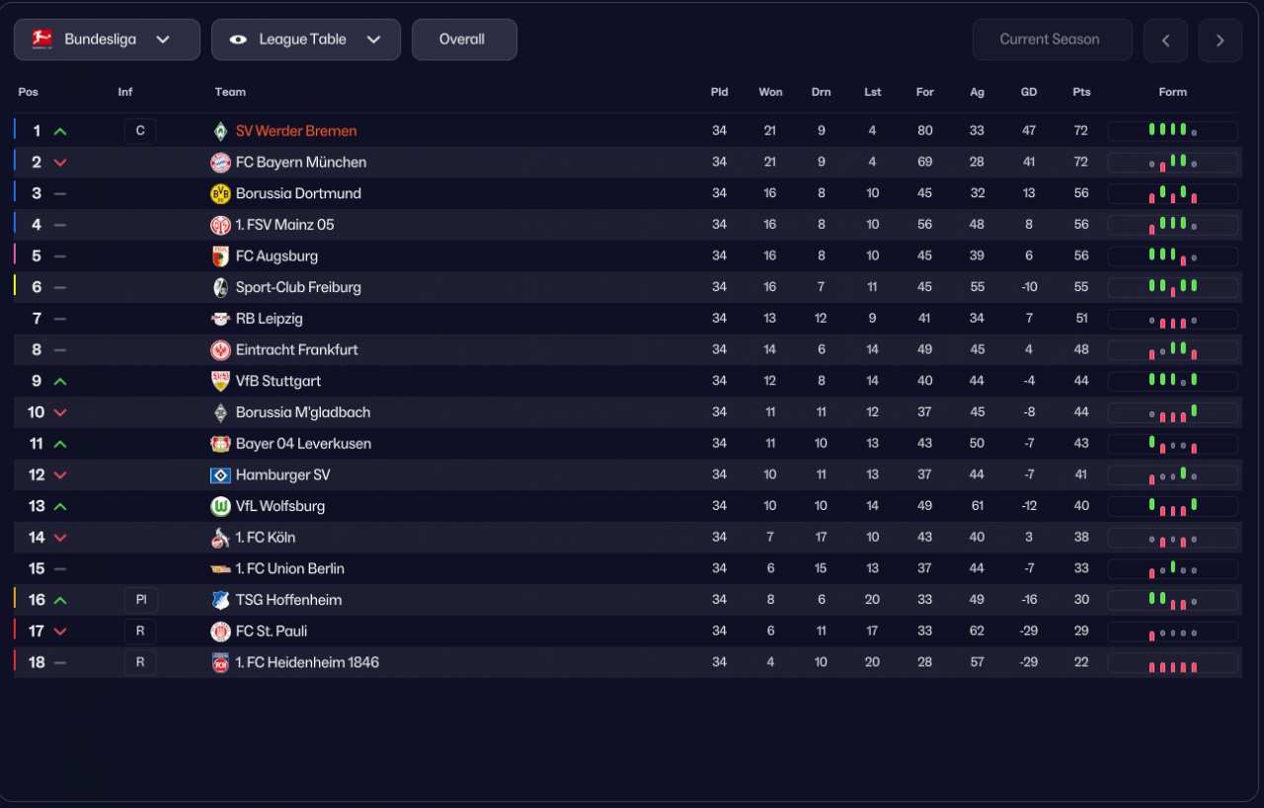This screenshot has width=1264, height=808.
Task: Click the Current Season field
Action: (1052, 39)
